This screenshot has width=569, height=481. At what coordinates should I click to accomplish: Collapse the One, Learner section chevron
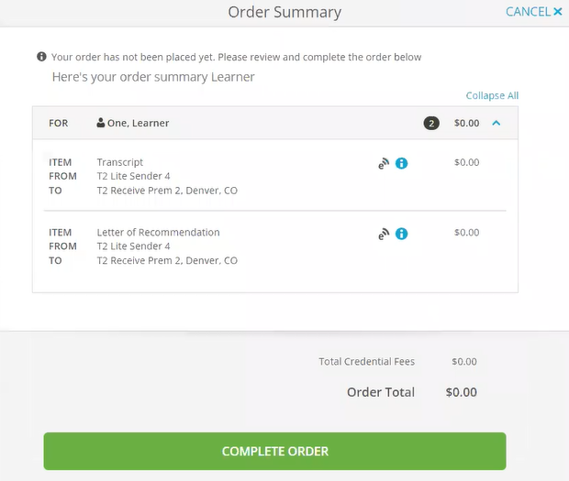tap(496, 123)
